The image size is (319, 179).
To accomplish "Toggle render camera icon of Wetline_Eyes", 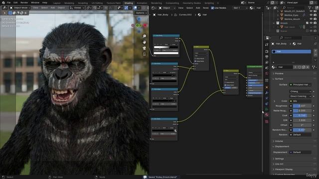I will 315,15.
